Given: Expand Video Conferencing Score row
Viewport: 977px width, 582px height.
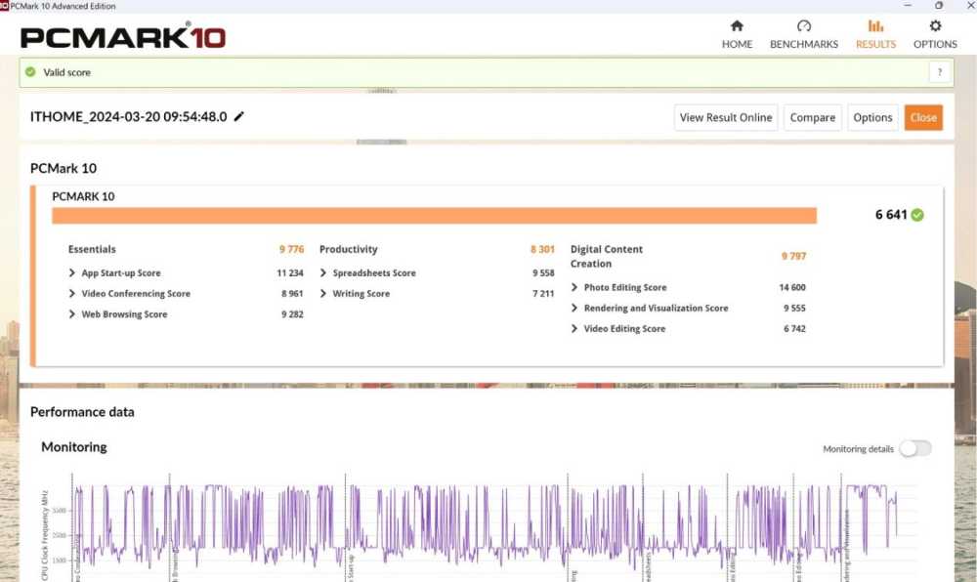Looking at the screenshot, I should 73,294.
